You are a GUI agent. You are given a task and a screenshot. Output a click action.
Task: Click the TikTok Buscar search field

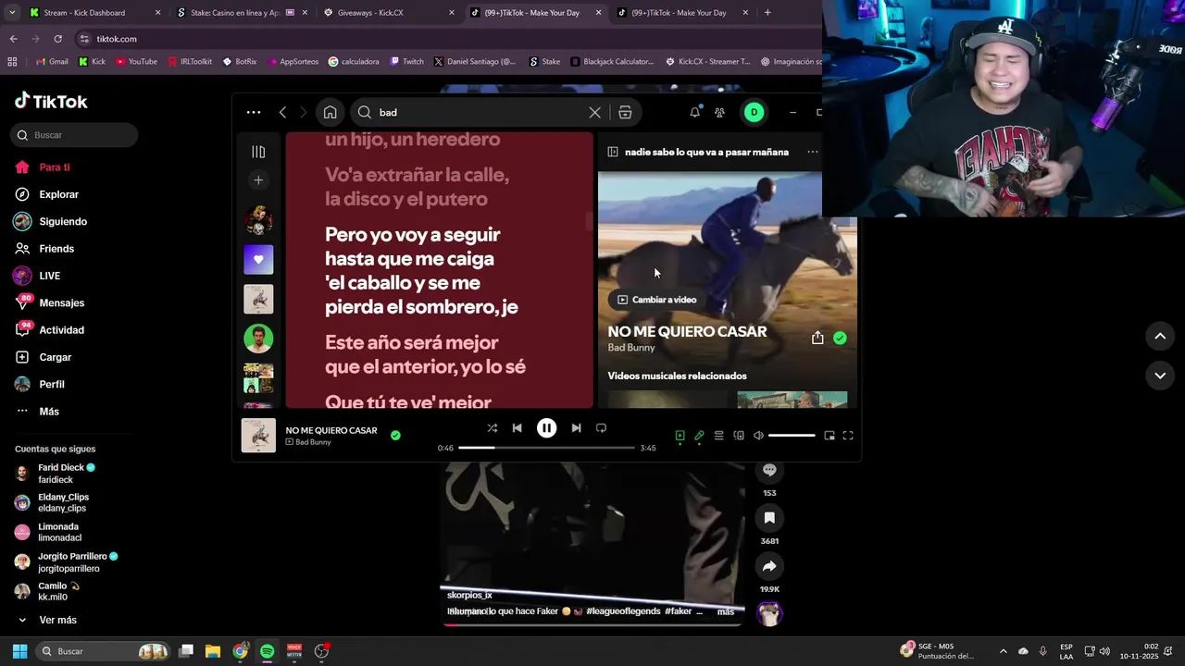(74, 135)
